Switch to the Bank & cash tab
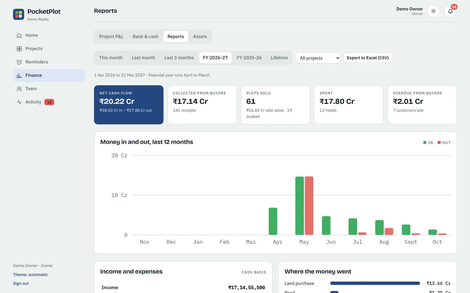Viewport: 470px width, 293px height. click(145, 36)
